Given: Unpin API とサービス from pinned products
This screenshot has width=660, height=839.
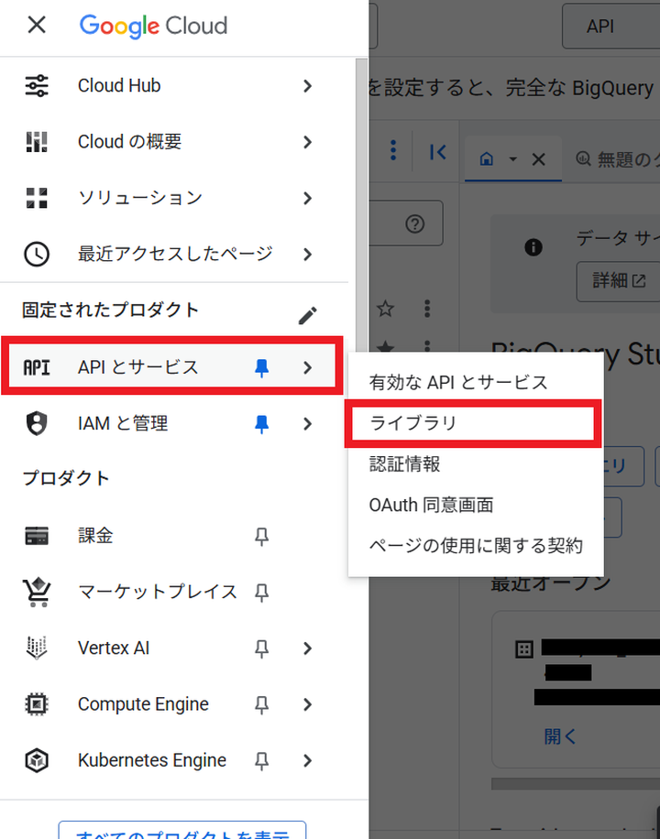Looking at the screenshot, I should click(x=262, y=367).
